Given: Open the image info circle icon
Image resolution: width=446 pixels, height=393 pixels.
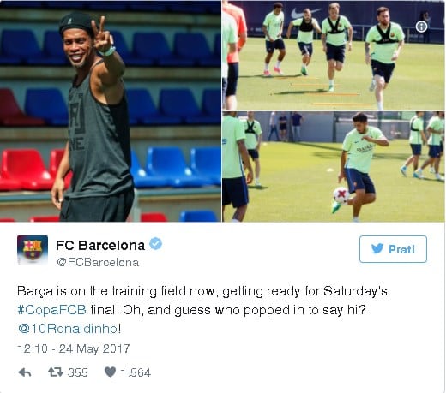Looking at the screenshot, I should (421, 27).
